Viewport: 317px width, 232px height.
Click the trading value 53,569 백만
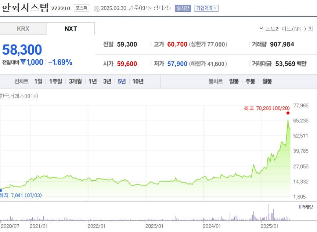tap(291, 64)
